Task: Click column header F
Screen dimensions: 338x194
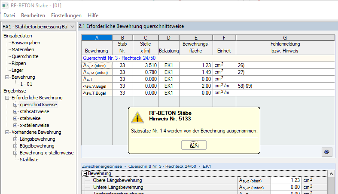Action: point(224,38)
